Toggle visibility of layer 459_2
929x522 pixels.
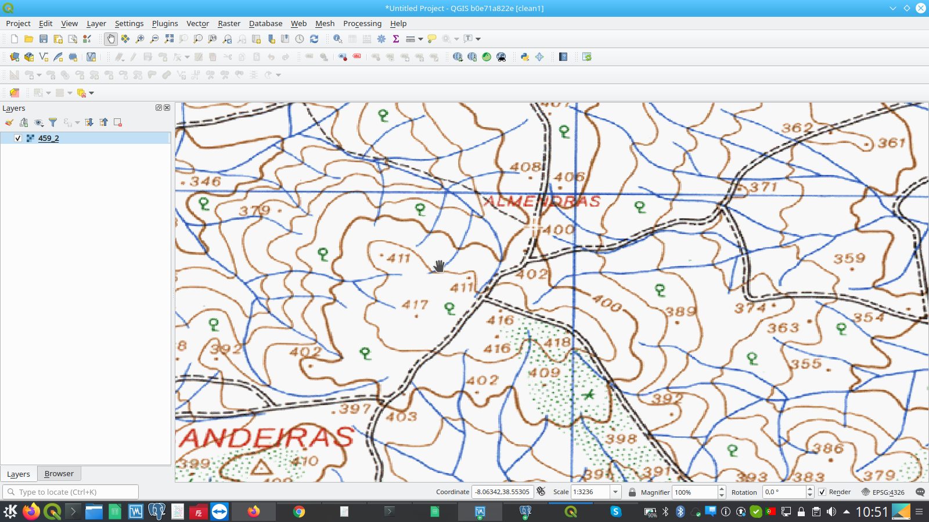pyautogui.click(x=17, y=138)
